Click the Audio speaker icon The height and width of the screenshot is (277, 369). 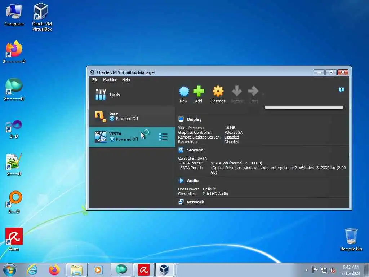click(181, 181)
